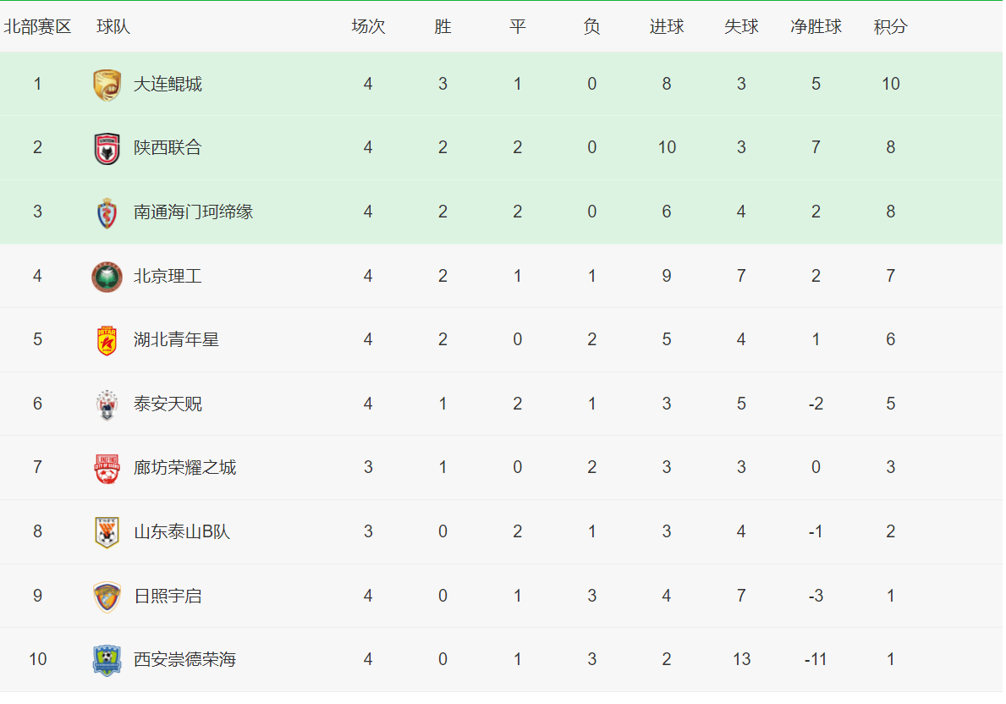Click the 积分 column header

pyautogui.click(x=891, y=27)
